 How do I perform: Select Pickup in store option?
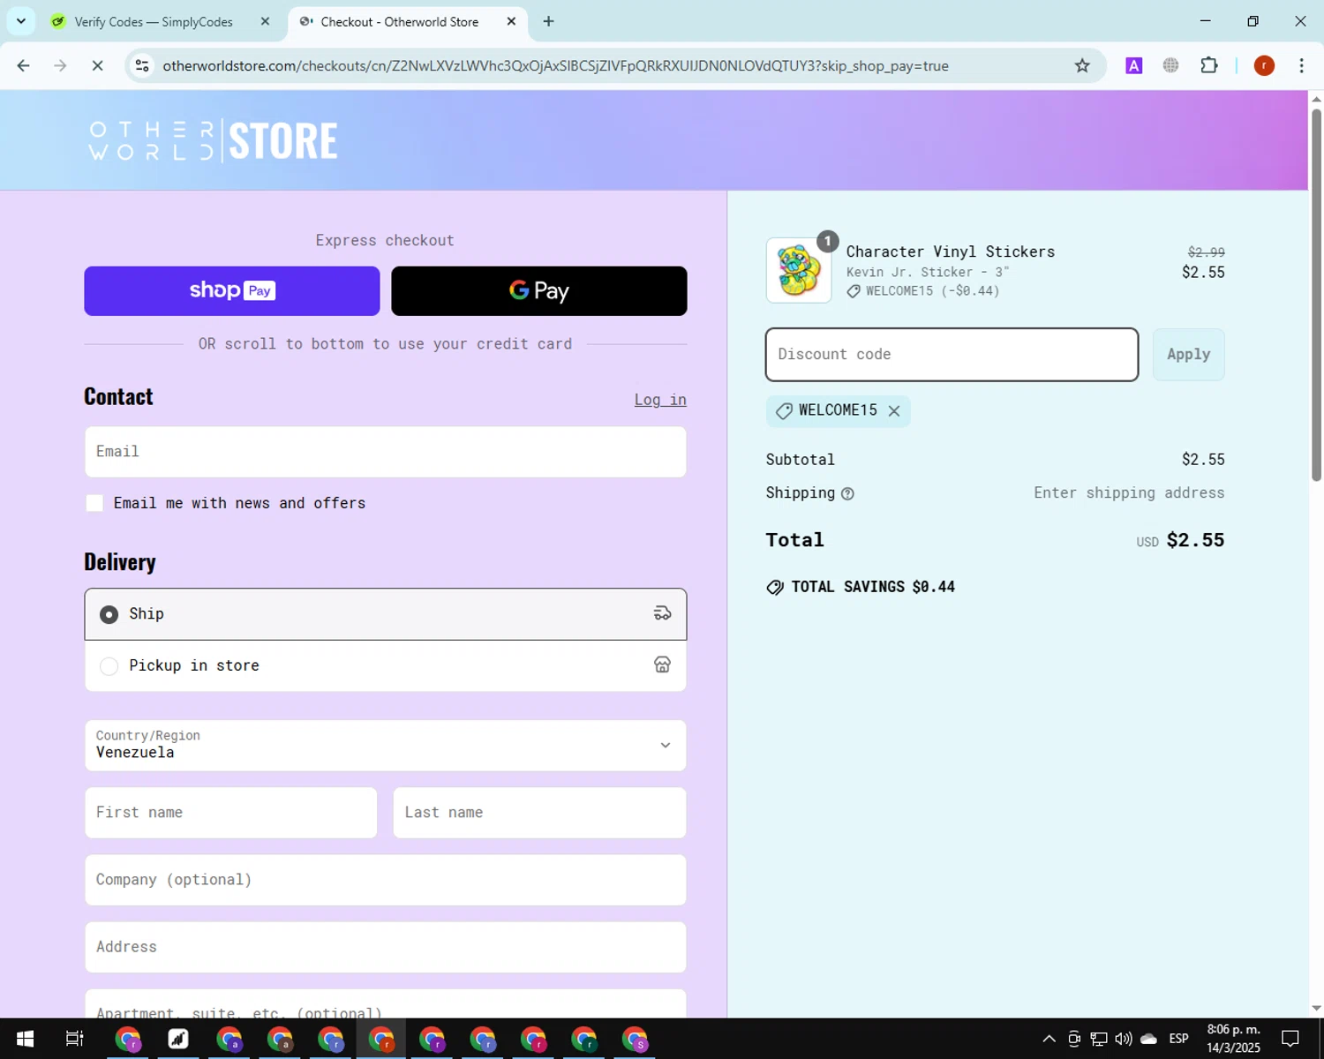point(386,665)
